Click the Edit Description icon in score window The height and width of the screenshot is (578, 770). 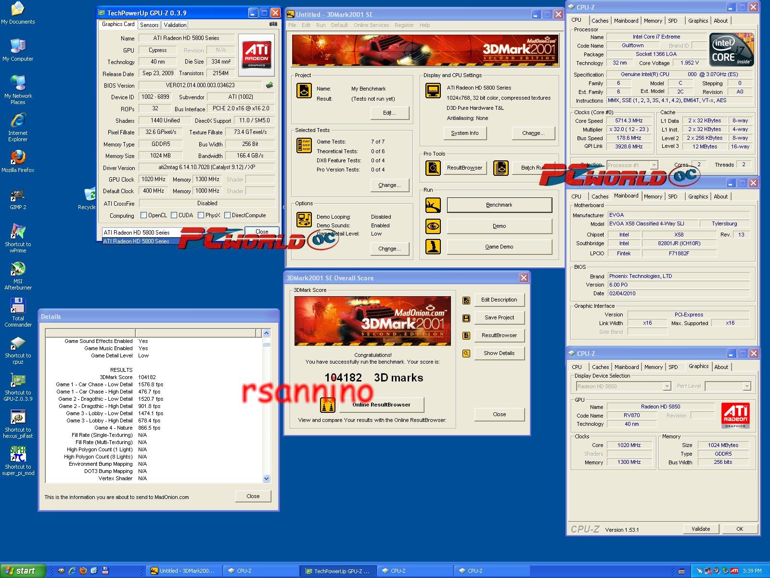(x=466, y=301)
